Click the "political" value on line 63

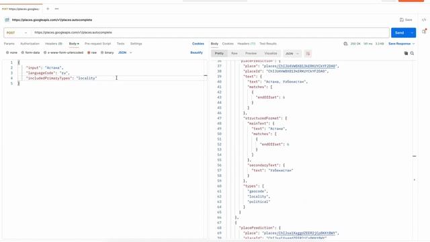click(x=259, y=202)
